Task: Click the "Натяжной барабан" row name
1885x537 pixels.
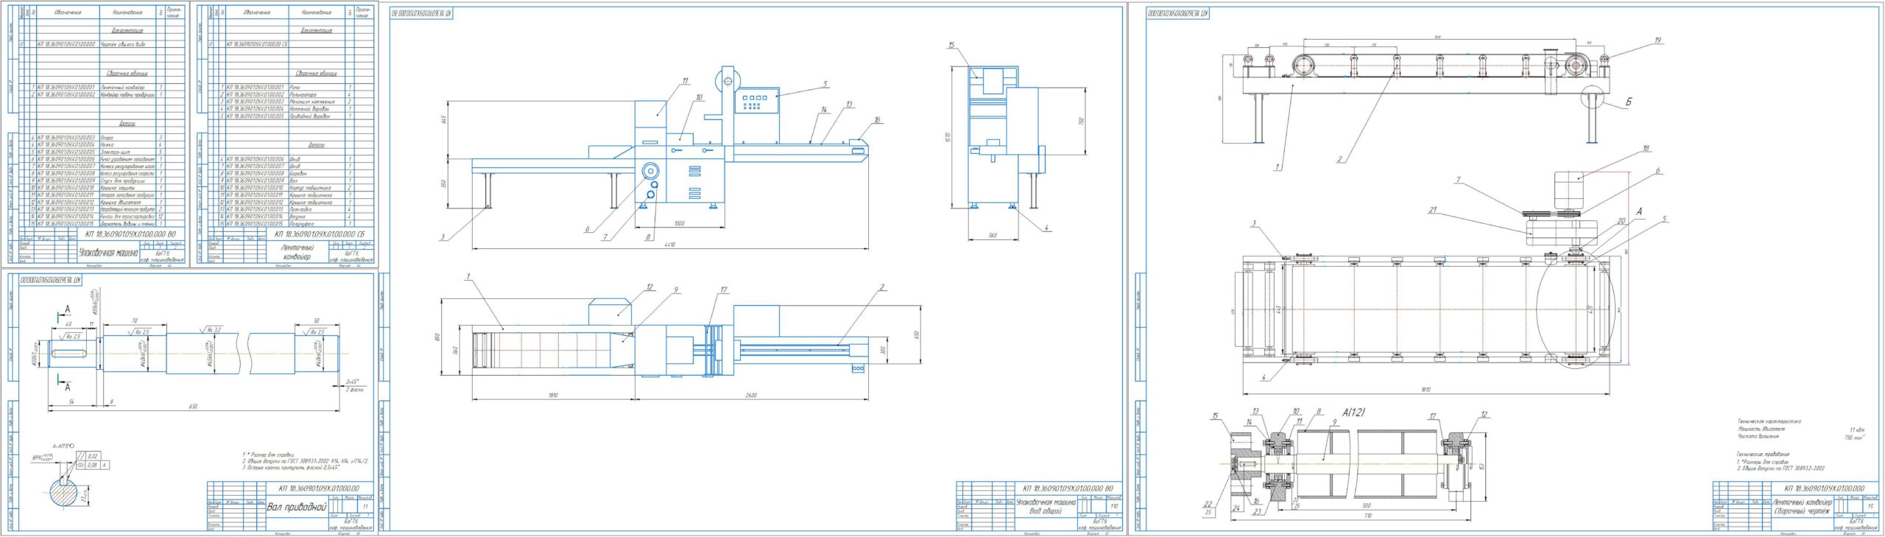Action: point(310,109)
